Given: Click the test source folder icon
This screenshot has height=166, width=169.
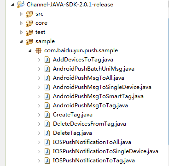Looking at the screenshot, I should 29,33.
